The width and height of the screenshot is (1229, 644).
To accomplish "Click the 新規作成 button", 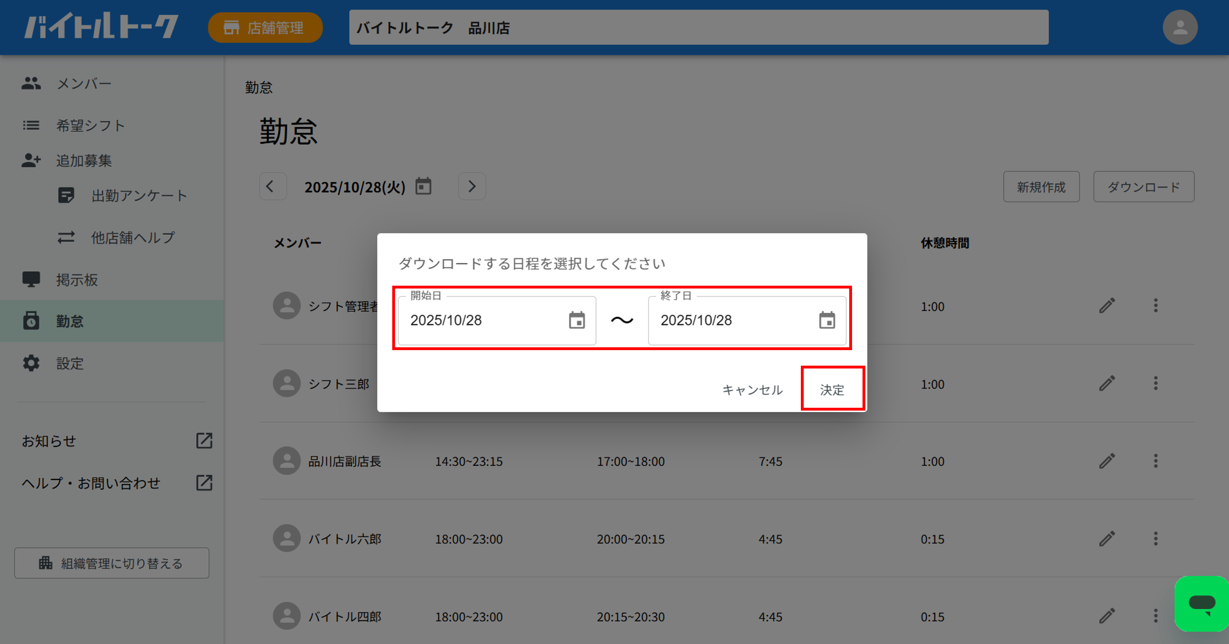I will coord(1041,187).
